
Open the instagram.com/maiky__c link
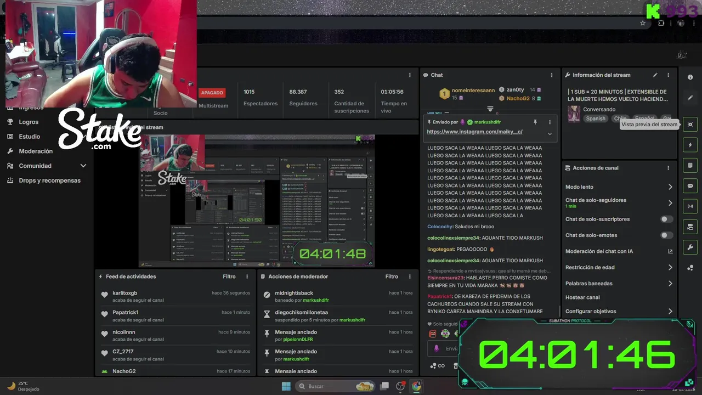coord(474,132)
